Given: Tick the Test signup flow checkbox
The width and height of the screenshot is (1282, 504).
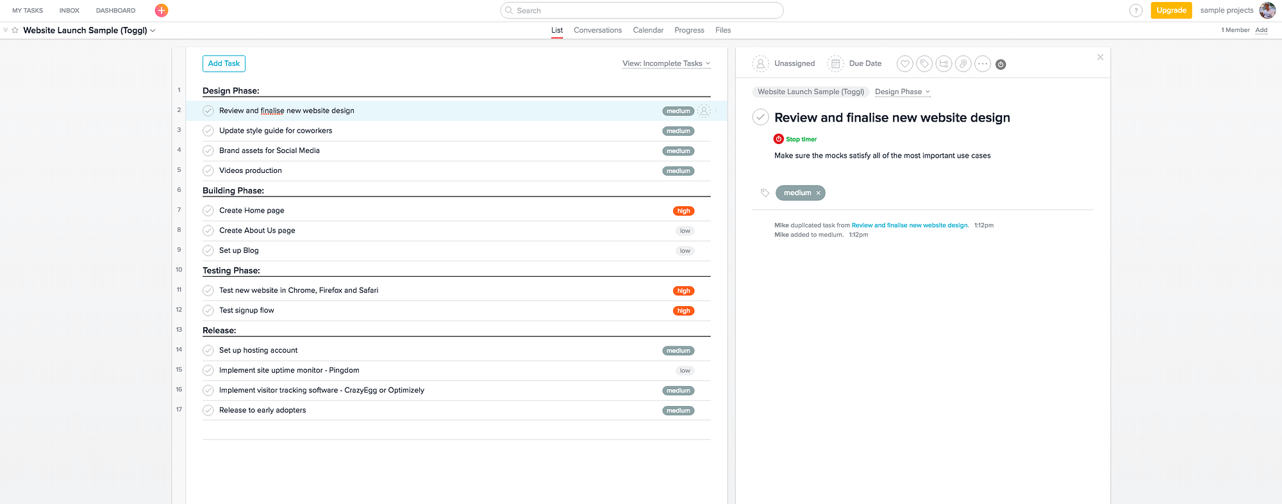Looking at the screenshot, I should point(208,311).
